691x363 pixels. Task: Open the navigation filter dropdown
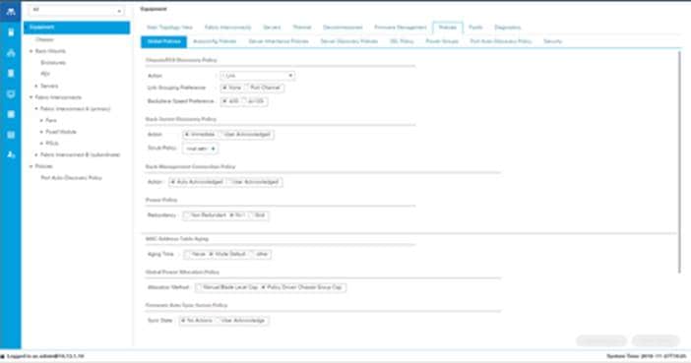coord(76,10)
